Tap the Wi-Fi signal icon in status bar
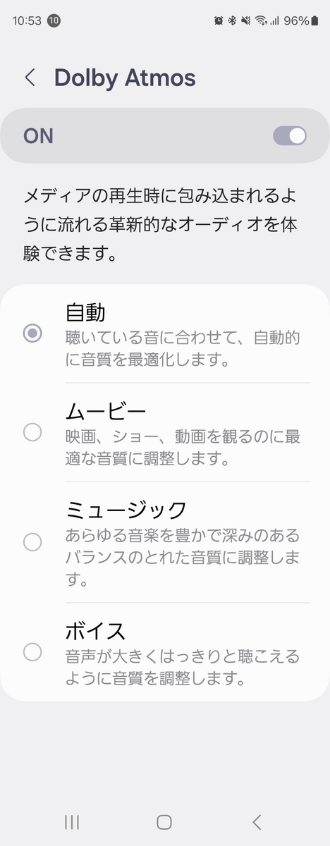This screenshot has width=330, height=846. pyautogui.click(x=260, y=20)
